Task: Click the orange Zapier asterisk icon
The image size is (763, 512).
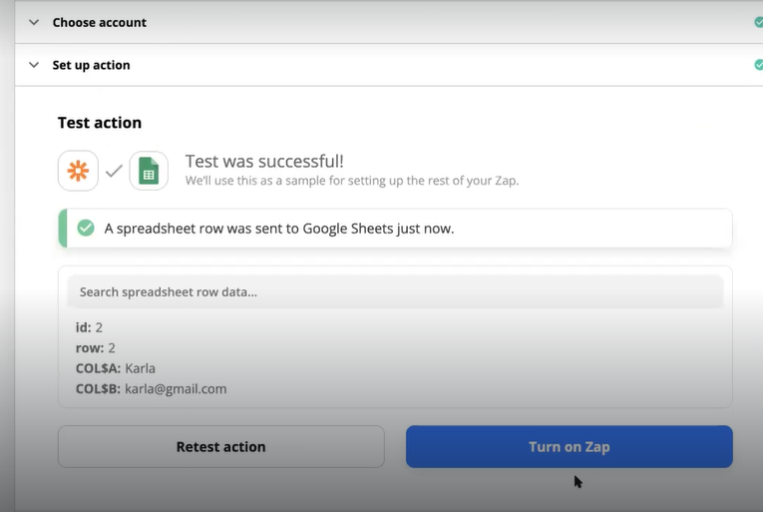Action: point(78,171)
